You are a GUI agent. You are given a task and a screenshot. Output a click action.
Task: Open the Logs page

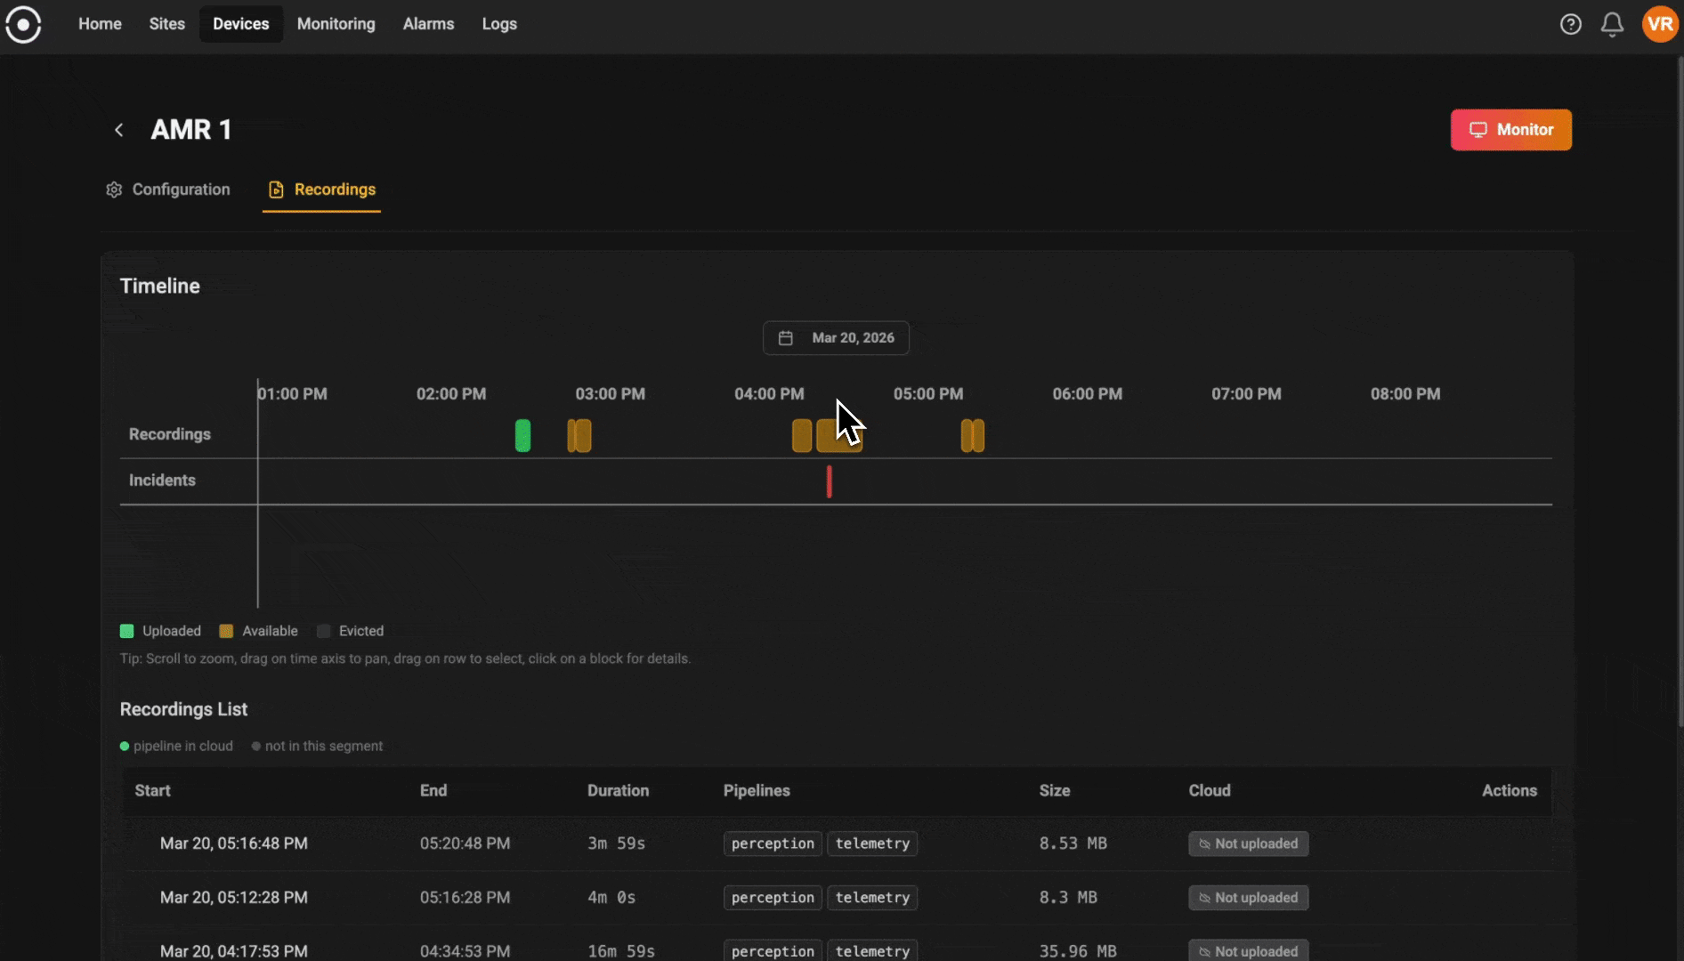pyautogui.click(x=499, y=24)
